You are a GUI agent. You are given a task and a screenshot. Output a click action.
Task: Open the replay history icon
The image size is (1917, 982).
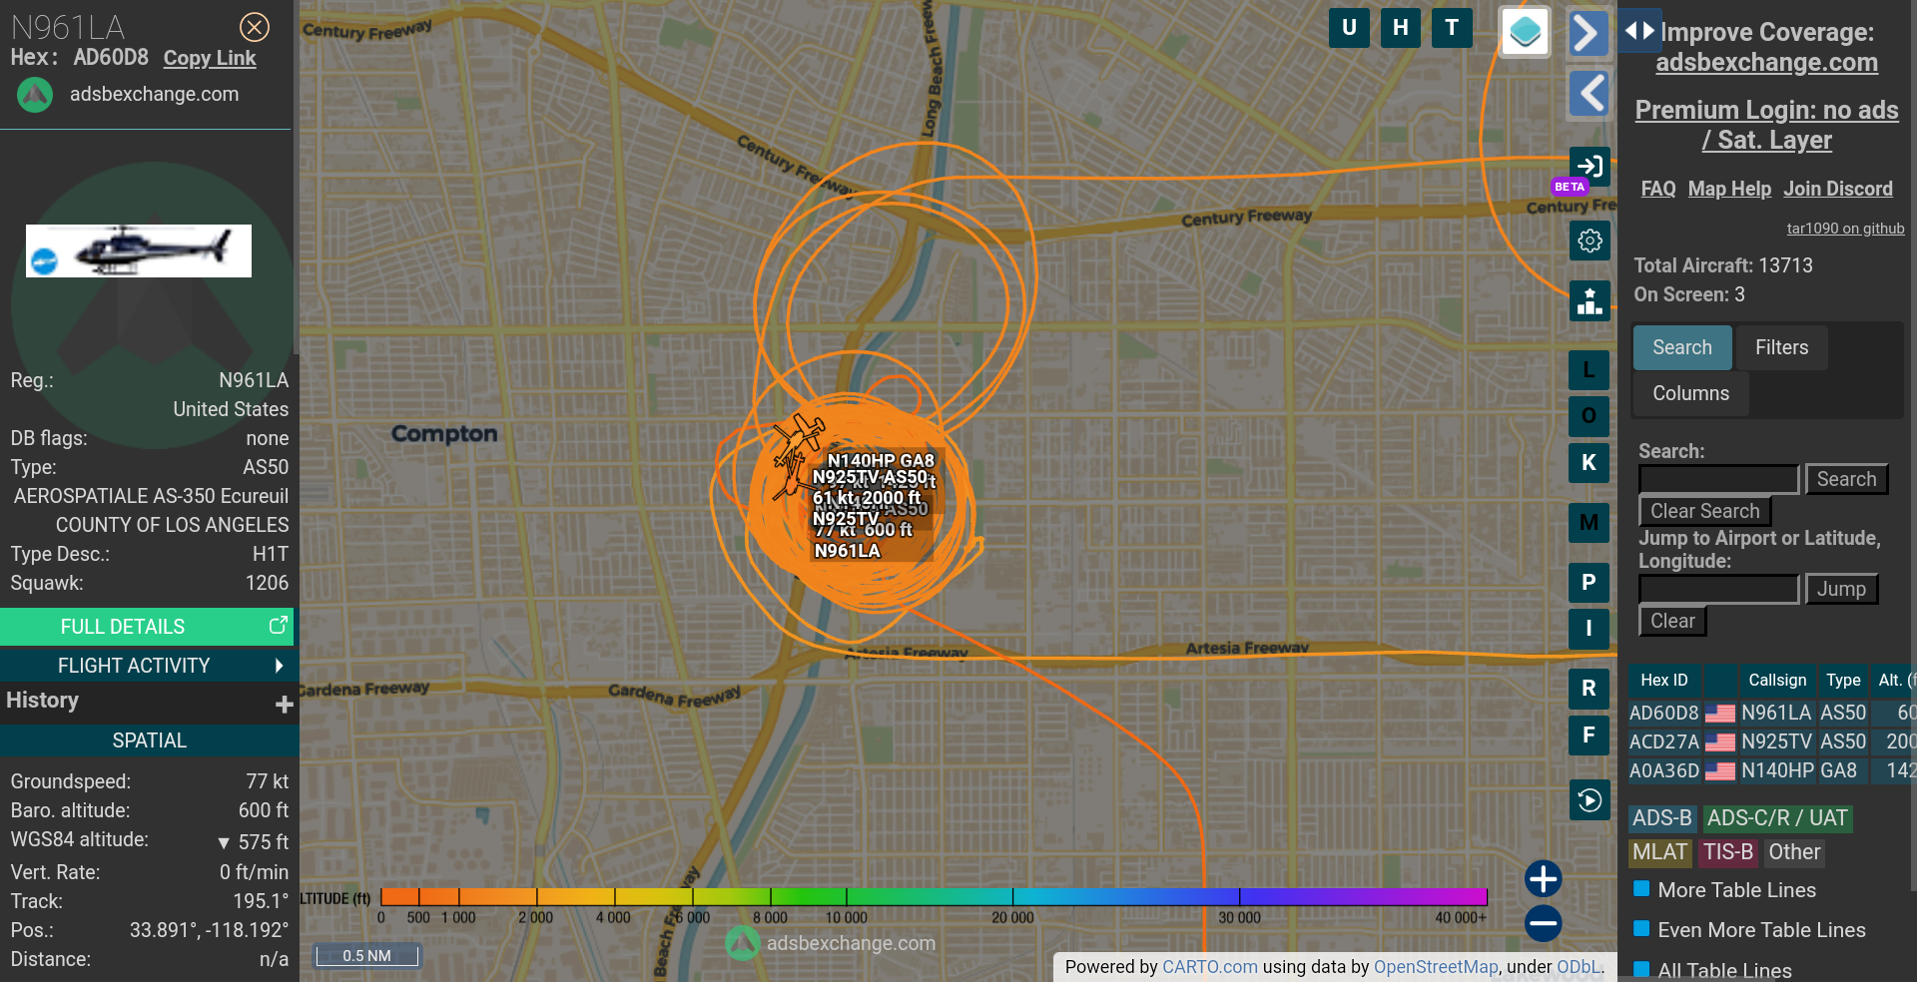(1590, 799)
